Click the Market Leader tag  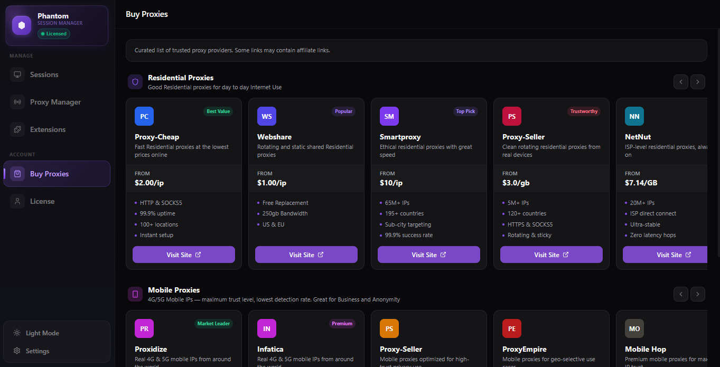pos(214,324)
